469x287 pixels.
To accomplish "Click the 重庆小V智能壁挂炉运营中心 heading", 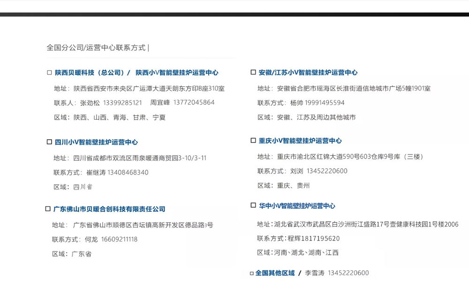I will 300,141.
